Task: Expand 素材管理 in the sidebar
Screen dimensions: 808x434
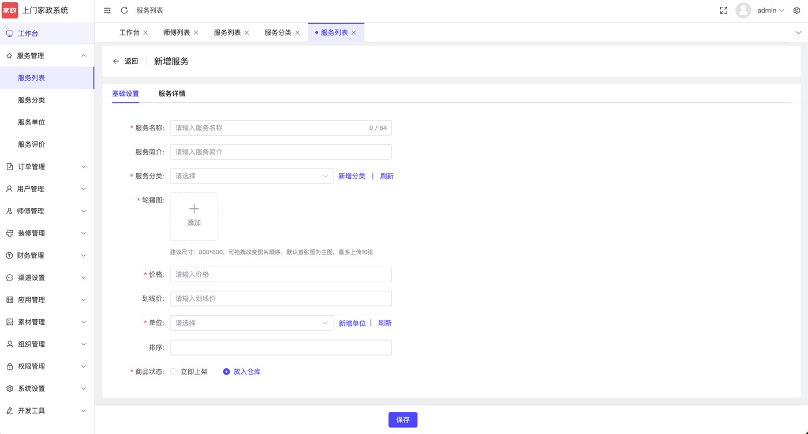Action: point(47,322)
